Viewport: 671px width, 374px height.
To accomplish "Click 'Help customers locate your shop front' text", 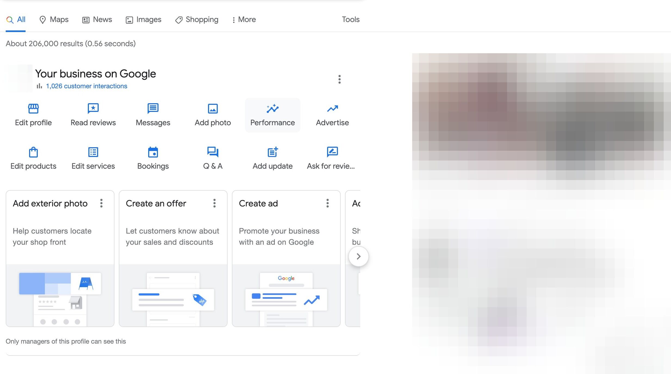I will point(52,237).
